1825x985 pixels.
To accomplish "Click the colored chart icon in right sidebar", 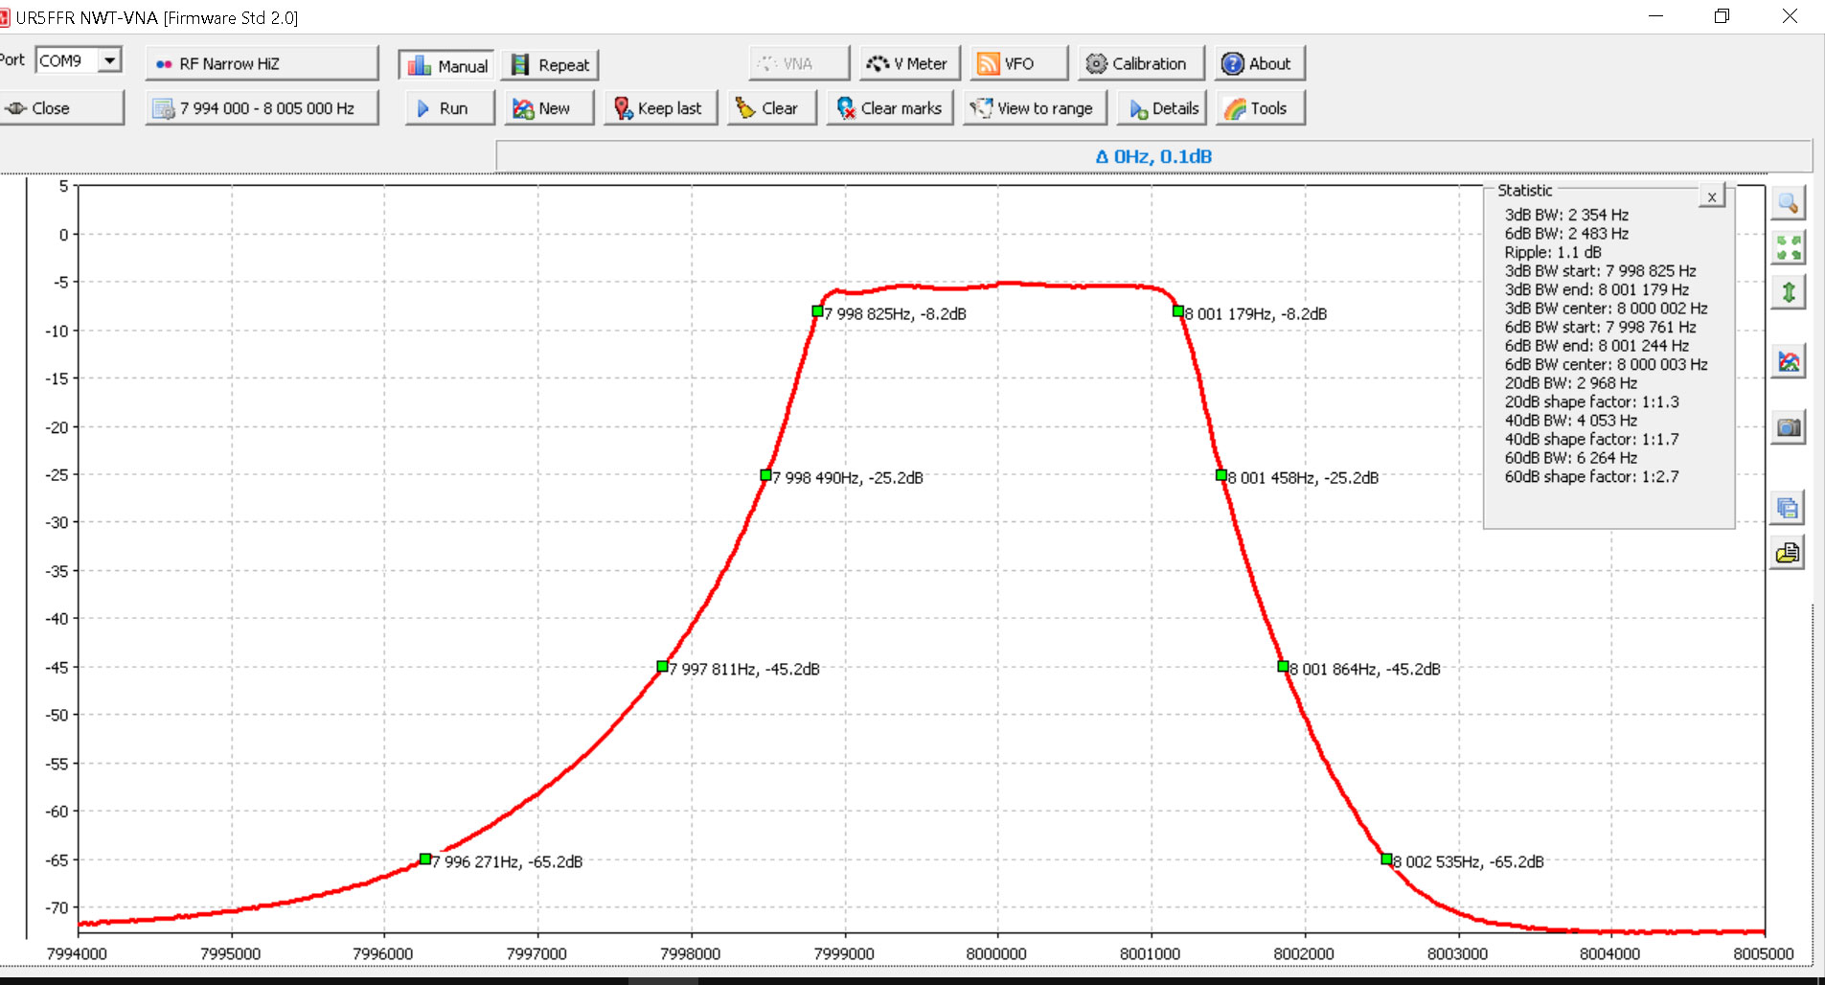I will (x=1788, y=362).
